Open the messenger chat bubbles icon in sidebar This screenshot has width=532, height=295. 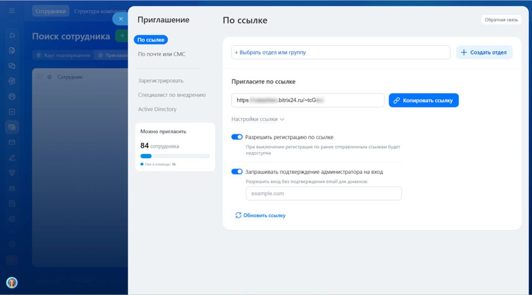click(12, 66)
